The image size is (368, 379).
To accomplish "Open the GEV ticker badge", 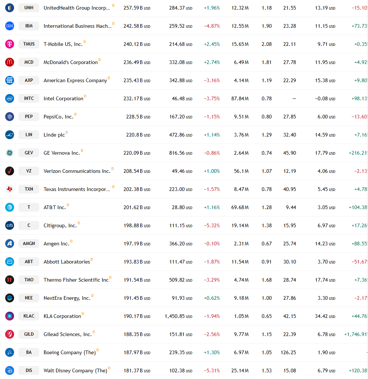I will pyautogui.click(x=29, y=153).
